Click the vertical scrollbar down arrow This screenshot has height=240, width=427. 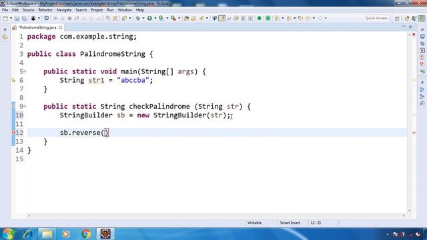coord(409,211)
